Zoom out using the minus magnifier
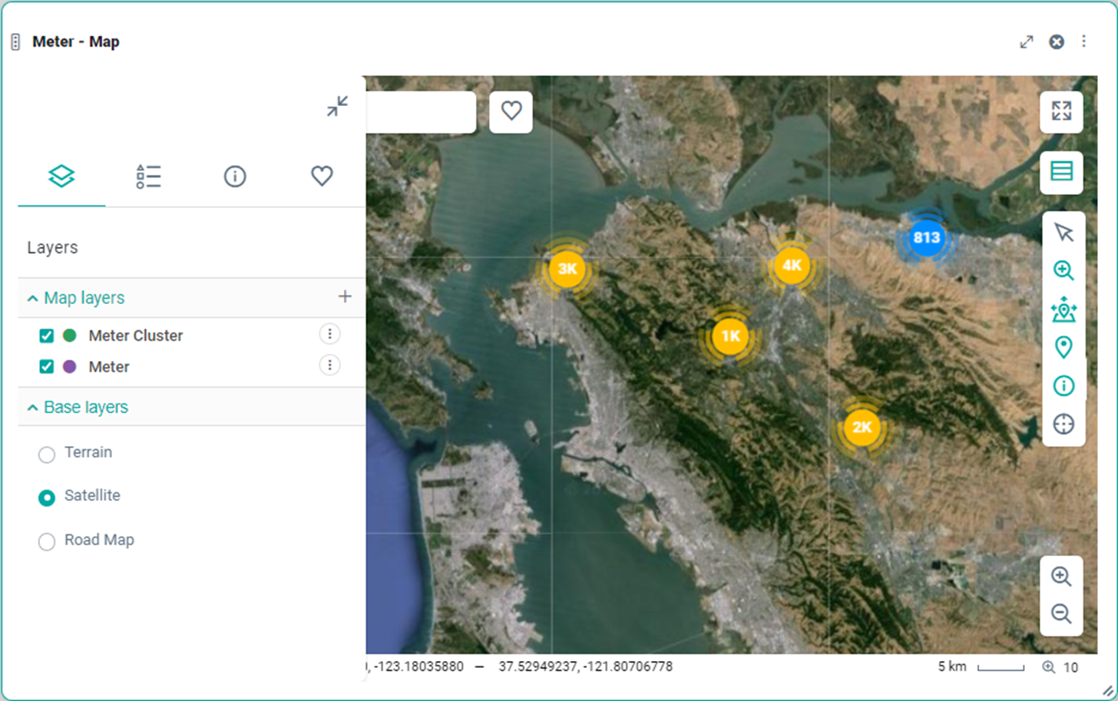Viewport: 1118px width, 701px height. 1061,613
